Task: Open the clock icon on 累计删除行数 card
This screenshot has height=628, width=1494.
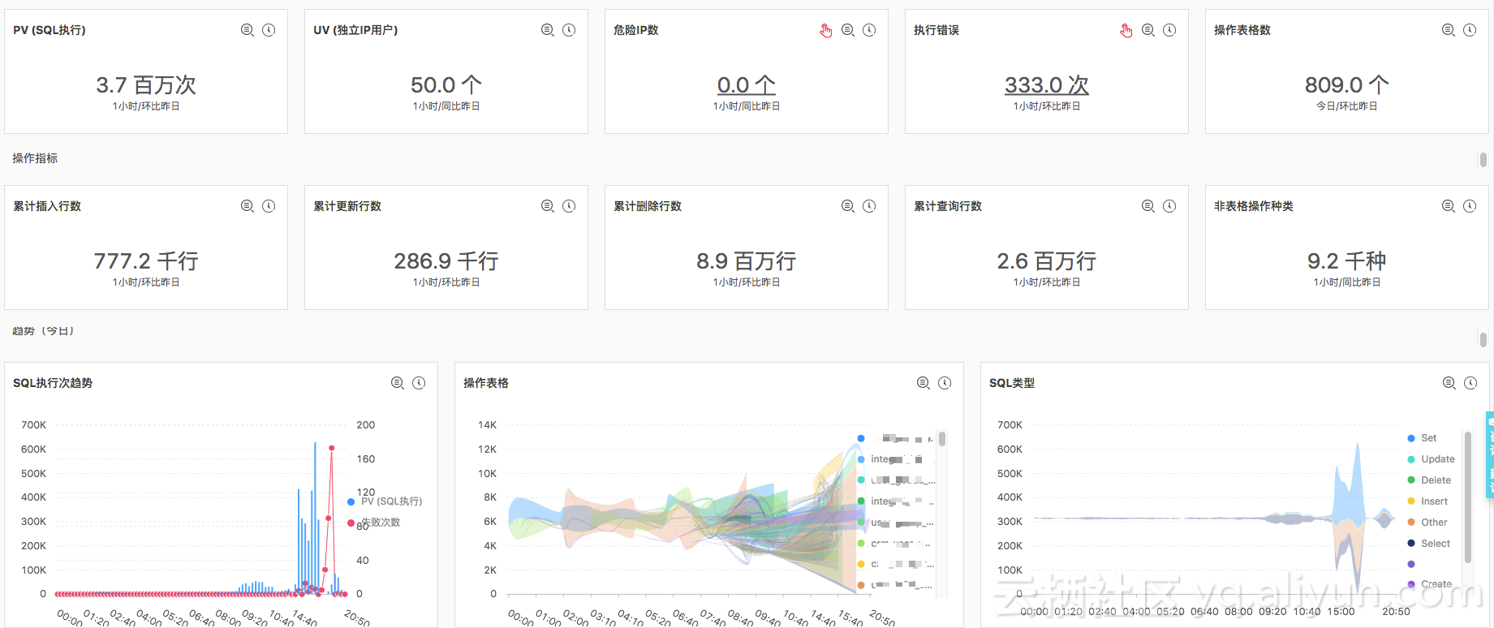Action: [x=869, y=206]
